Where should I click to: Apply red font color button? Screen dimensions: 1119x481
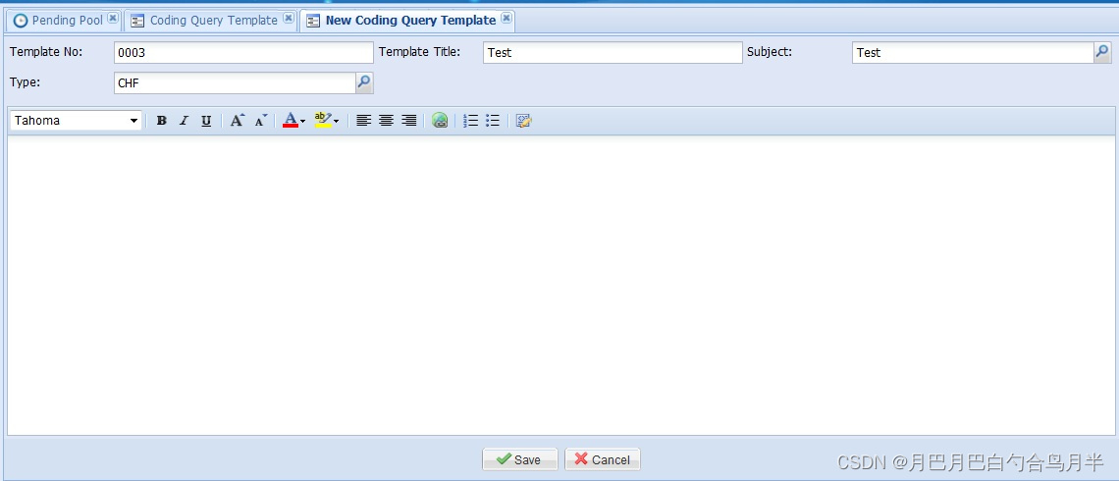click(x=291, y=121)
